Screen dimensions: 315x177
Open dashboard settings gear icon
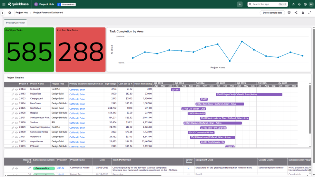click(x=10, y=13)
